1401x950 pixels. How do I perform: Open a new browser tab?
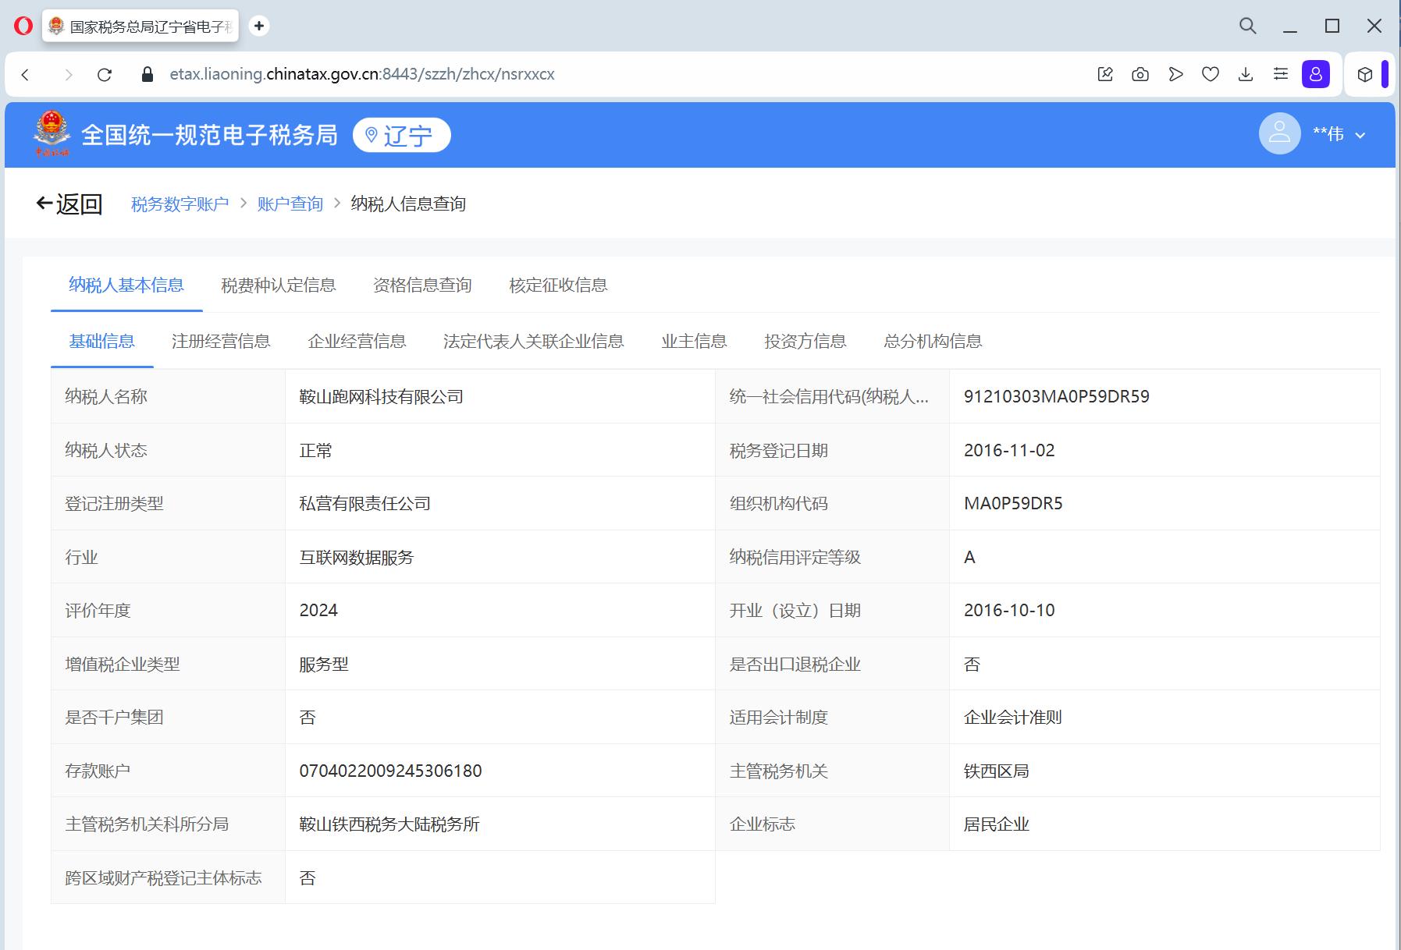coord(259,26)
